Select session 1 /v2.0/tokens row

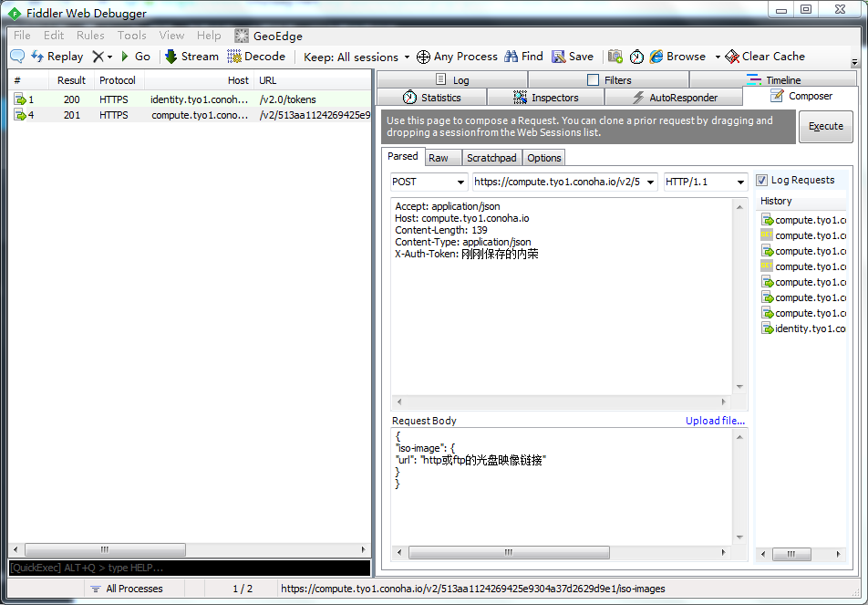190,99
